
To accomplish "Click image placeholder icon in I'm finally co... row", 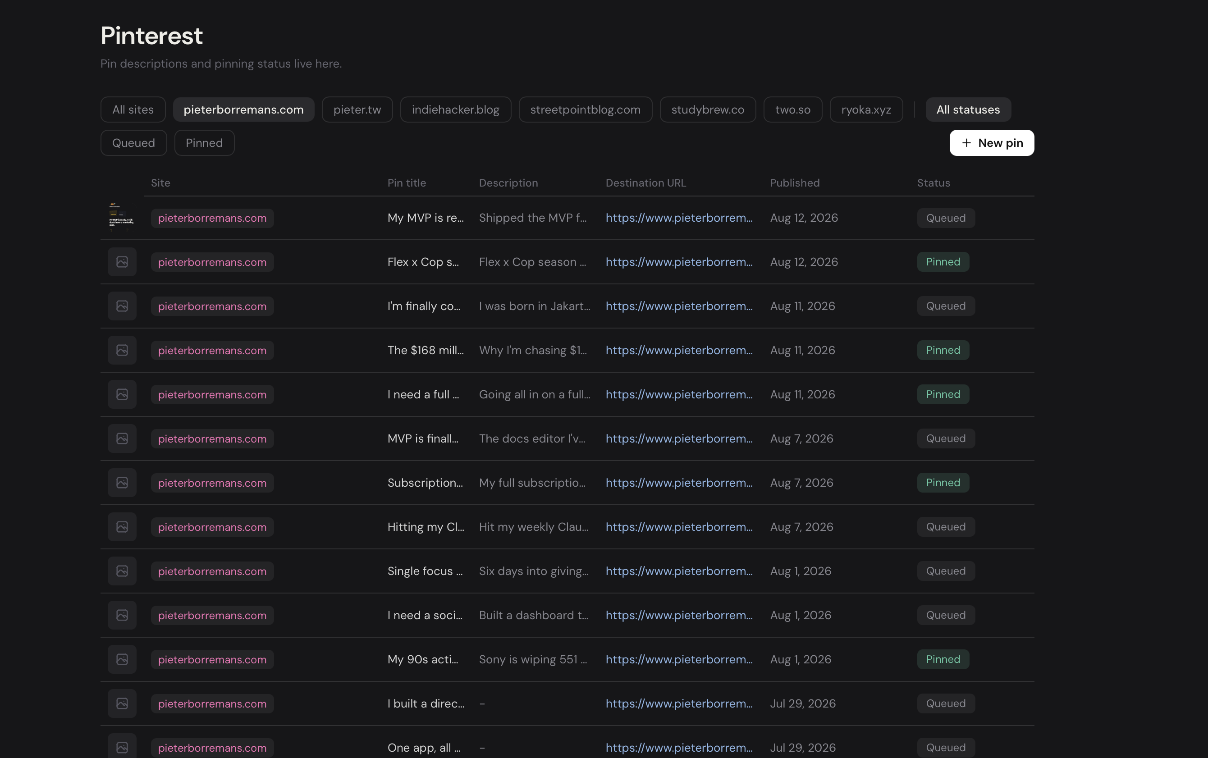I will (122, 306).
